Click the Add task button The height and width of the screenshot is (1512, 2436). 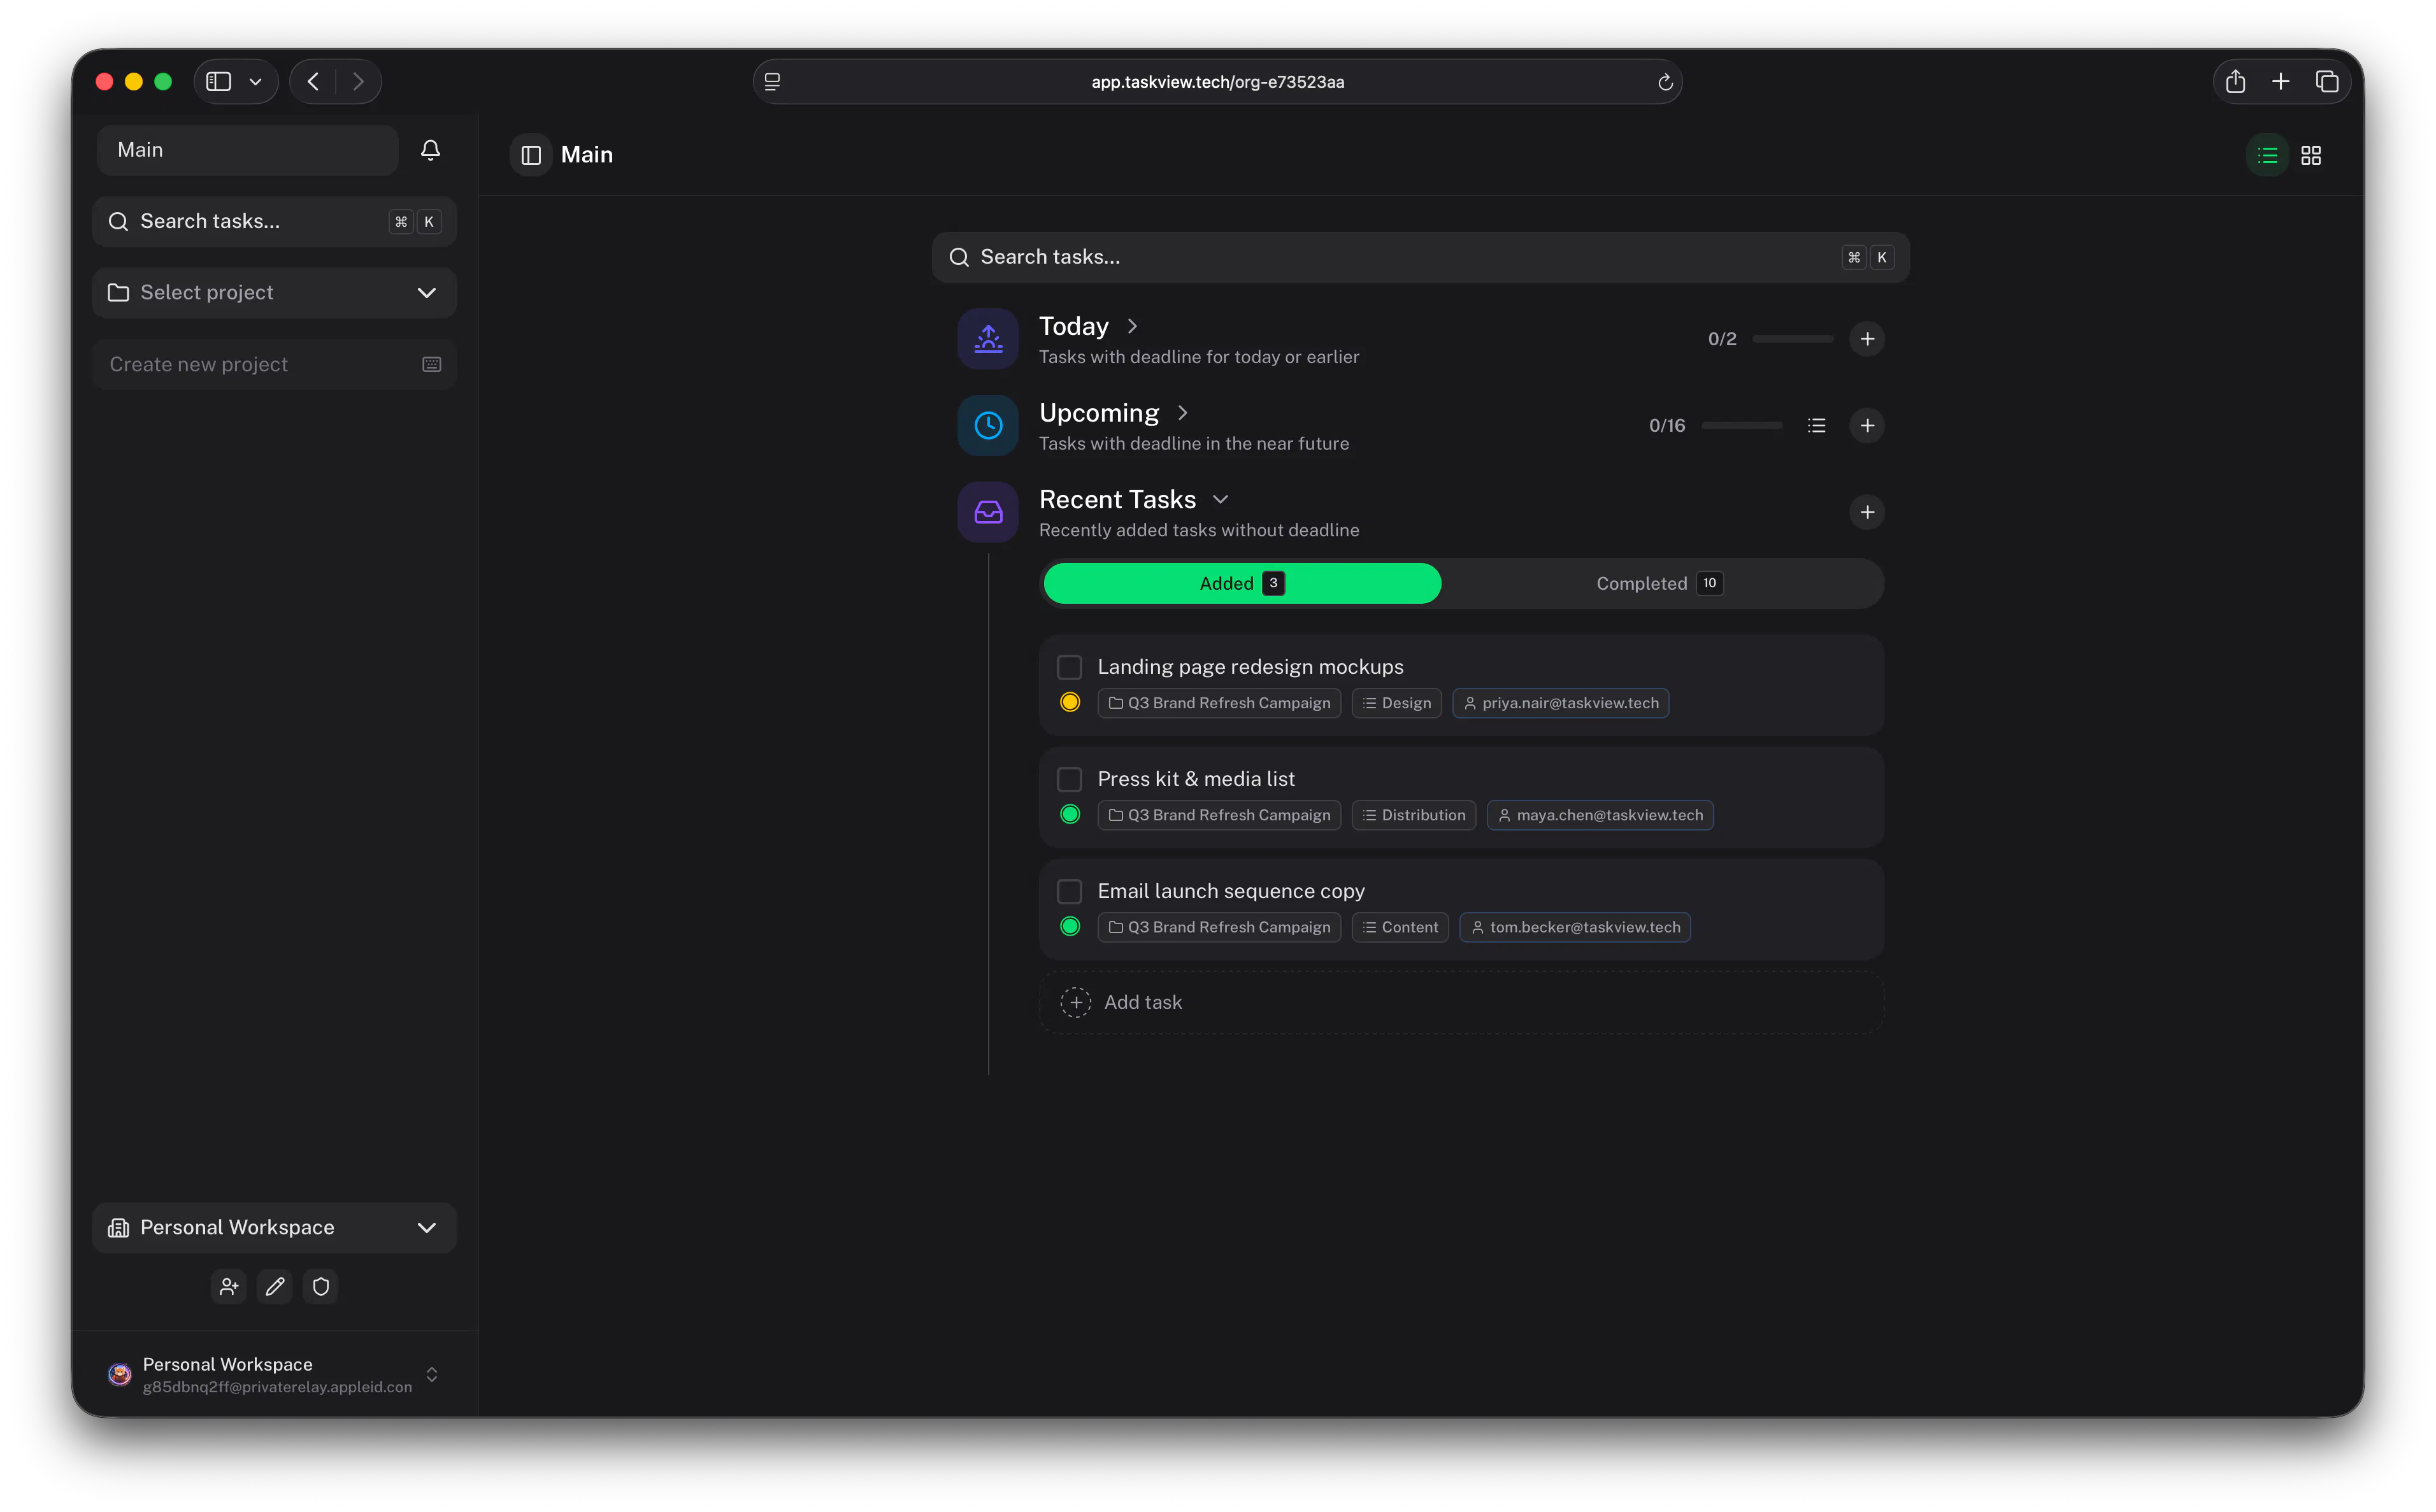(x=1461, y=1002)
